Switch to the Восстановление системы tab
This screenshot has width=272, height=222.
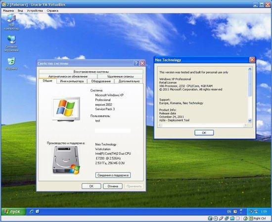[91, 72]
